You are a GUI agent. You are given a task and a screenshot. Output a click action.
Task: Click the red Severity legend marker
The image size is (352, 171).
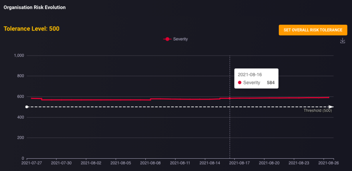[167, 39]
